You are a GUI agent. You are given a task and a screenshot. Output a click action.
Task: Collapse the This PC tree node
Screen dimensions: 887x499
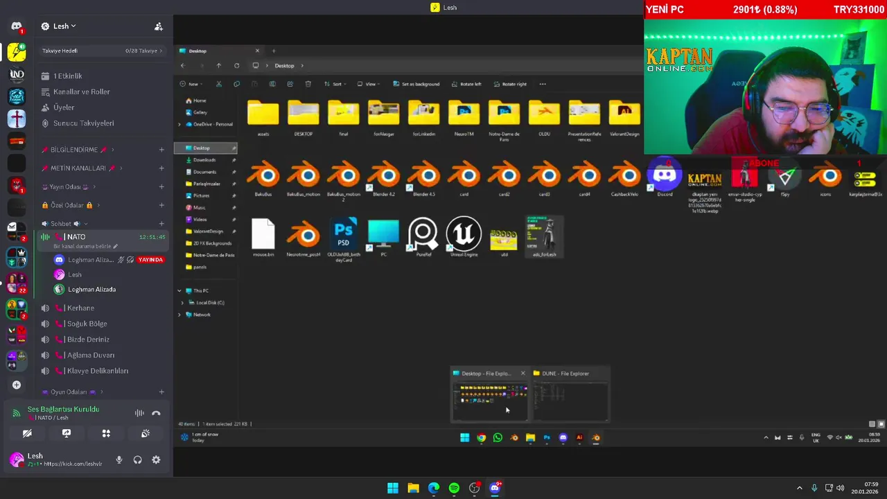(x=179, y=291)
